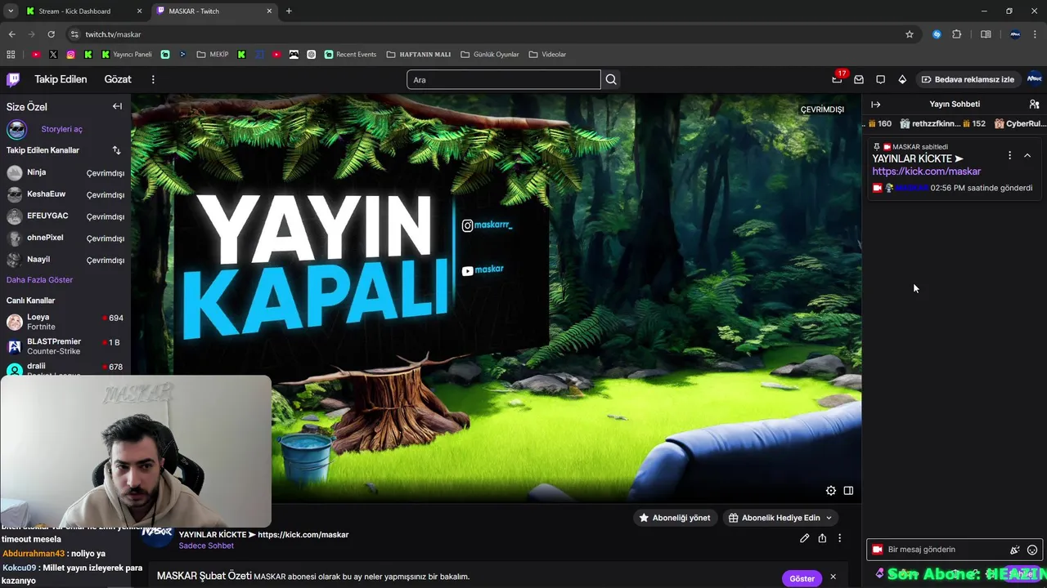Image resolution: width=1047 pixels, height=588 pixels.
Task: Open the Videolar bookmark folder
Action: pyautogui.click(x=547, y=55)
